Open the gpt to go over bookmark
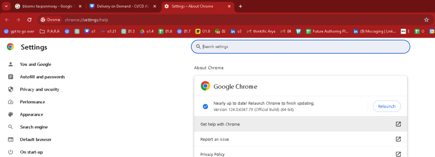The width and height of the screenshot is (435, 157). tap(19, 31)
